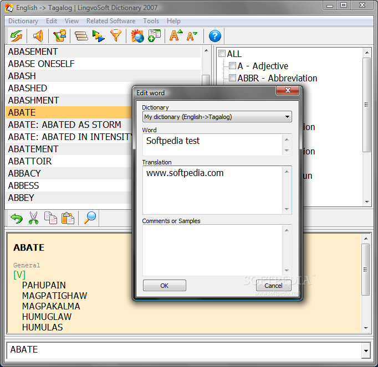
Task: Open the user dictionary edit icon
Action: [59, 36]
